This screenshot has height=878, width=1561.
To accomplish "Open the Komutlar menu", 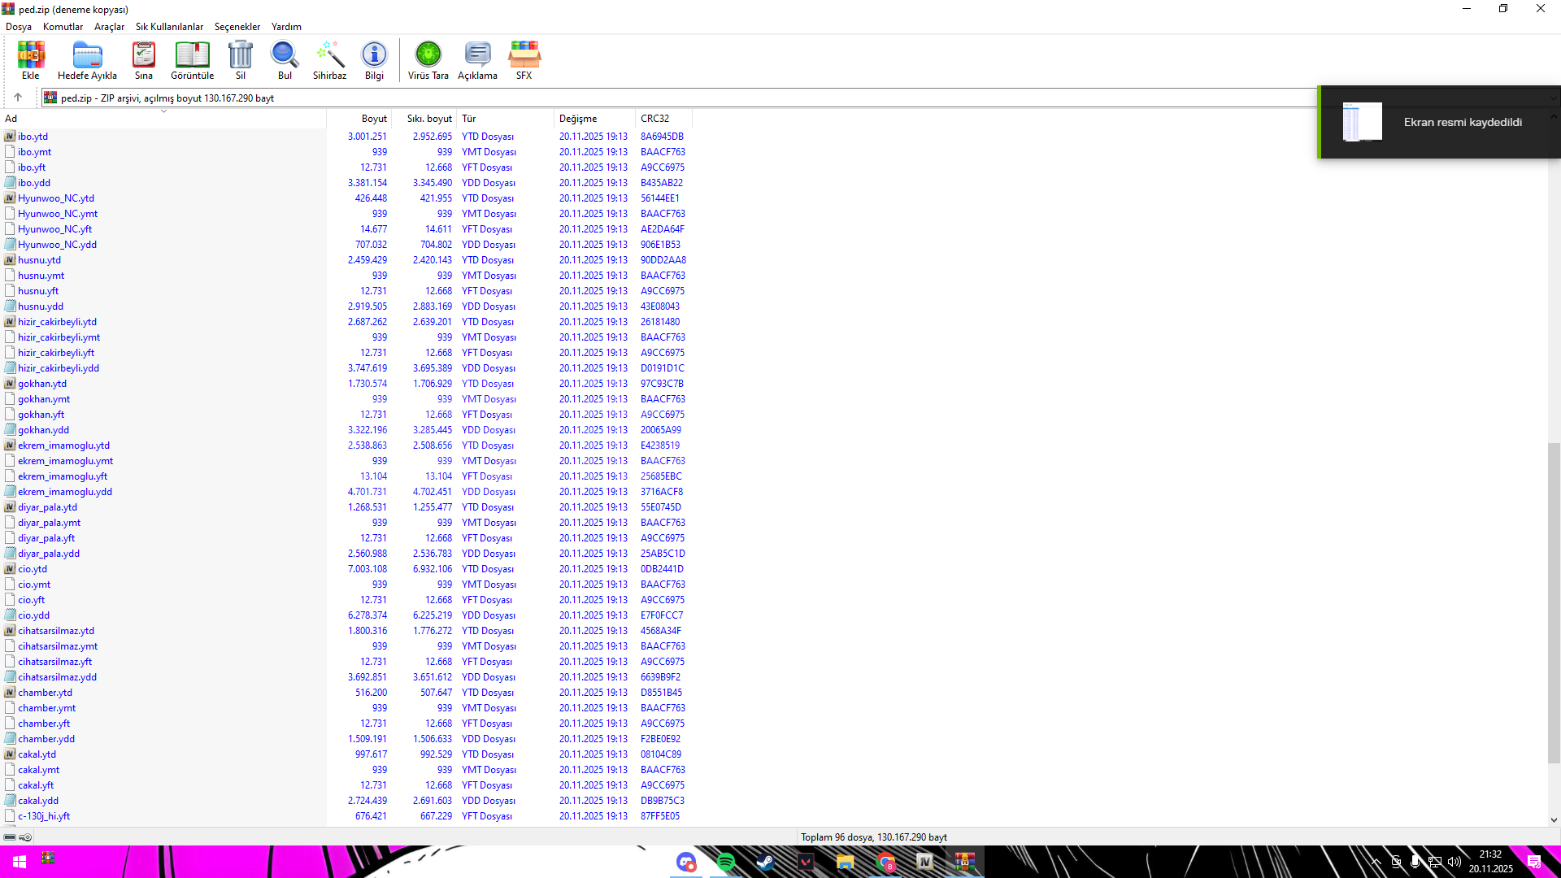I will point(63,27).
